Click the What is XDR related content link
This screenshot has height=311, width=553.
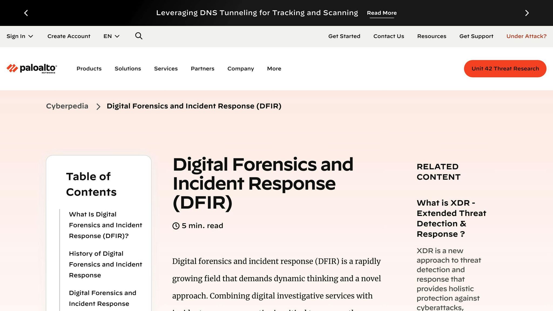[x=451, y=218]
